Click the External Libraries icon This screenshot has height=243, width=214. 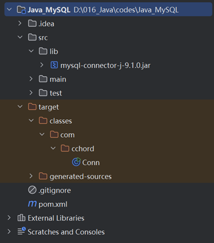(x=21, y=218)
